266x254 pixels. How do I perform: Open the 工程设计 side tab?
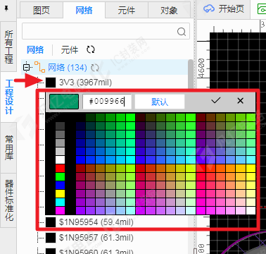[8, 97]
